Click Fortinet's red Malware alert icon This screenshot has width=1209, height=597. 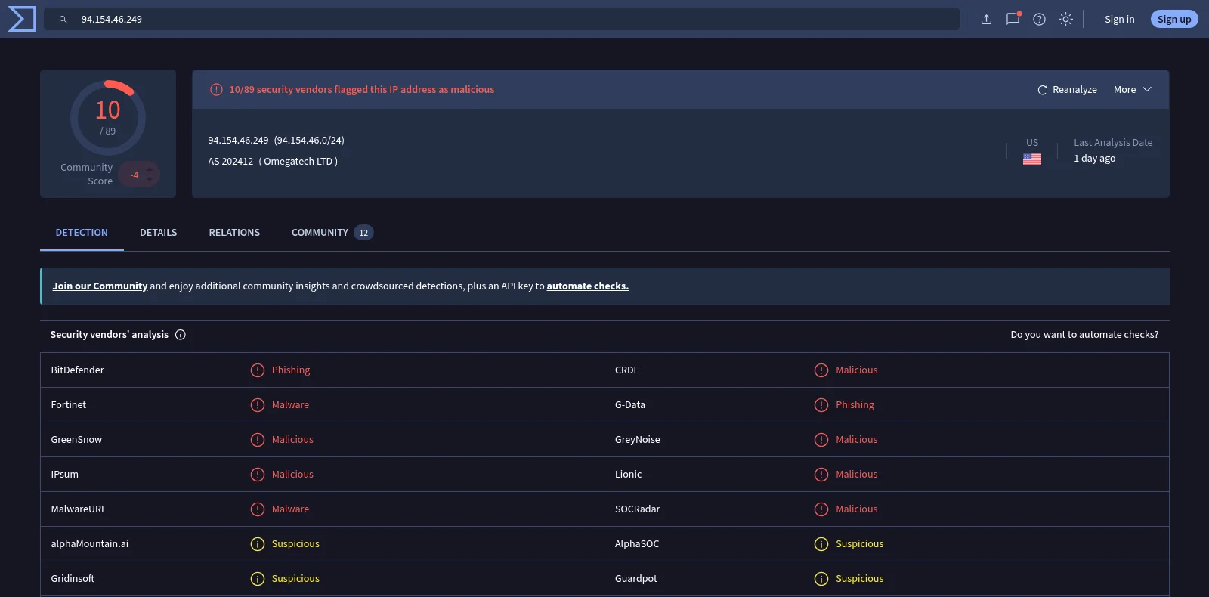[258, 405]
